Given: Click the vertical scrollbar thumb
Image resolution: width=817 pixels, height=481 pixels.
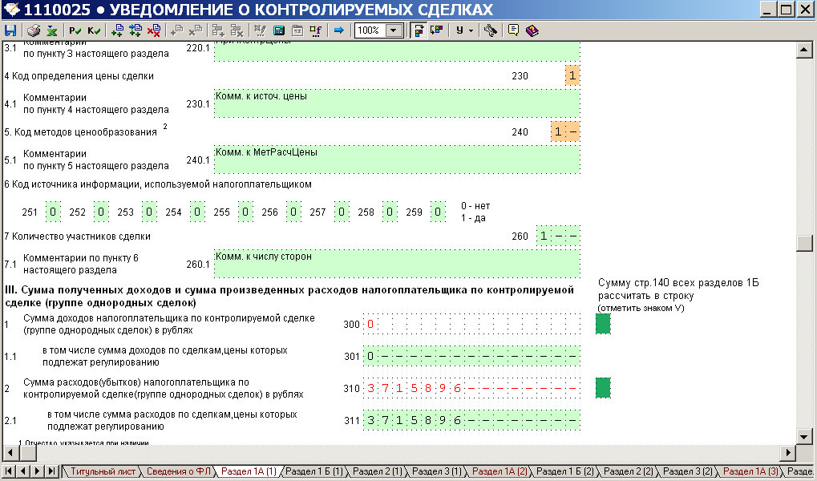Looking at the screenshot, I should click(804, 244).
